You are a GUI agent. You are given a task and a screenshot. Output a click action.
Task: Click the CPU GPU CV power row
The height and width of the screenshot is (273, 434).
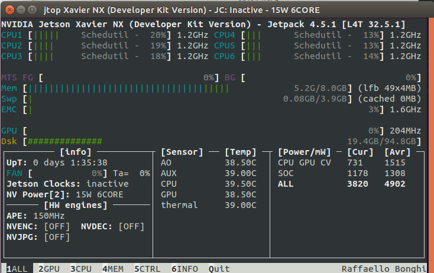pos(342,162)
